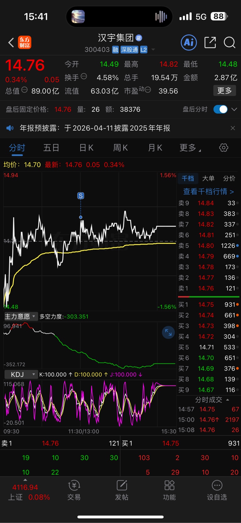Switch to the 周K tab
This screenshot has height=523, width=241.
coord(120,148)
